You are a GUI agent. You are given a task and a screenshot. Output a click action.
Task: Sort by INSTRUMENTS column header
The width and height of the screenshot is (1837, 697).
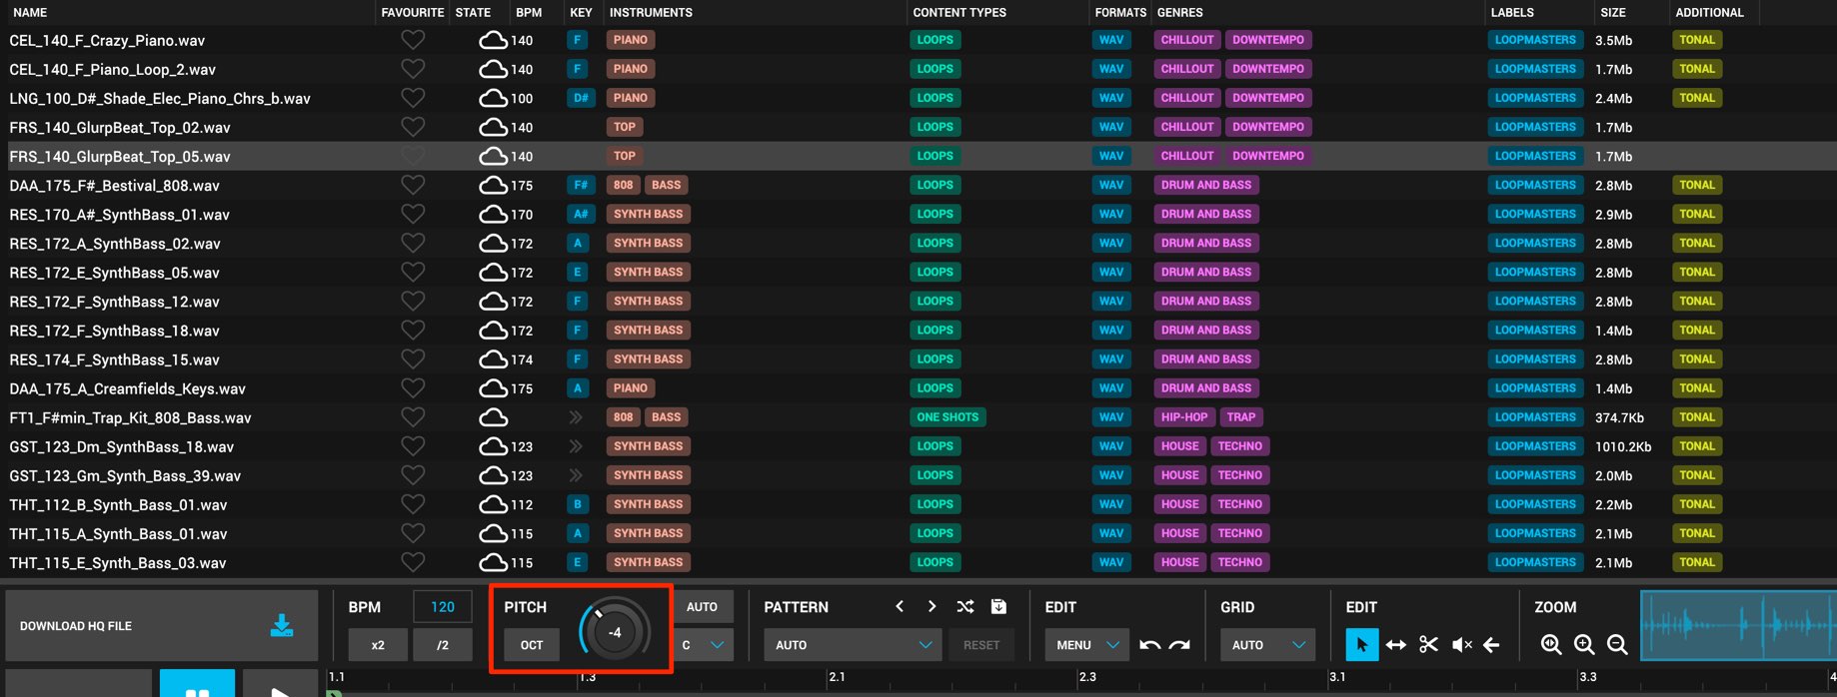[651, 12]
